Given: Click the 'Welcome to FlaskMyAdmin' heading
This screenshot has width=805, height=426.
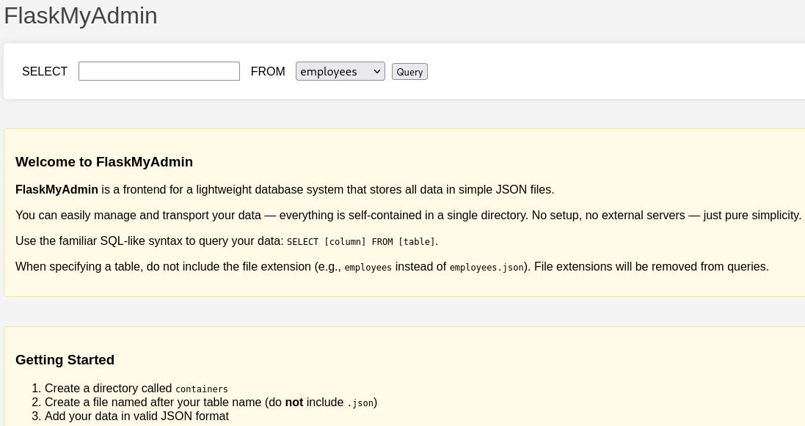Looking at the screenshot, I should [x=104, y=162].
